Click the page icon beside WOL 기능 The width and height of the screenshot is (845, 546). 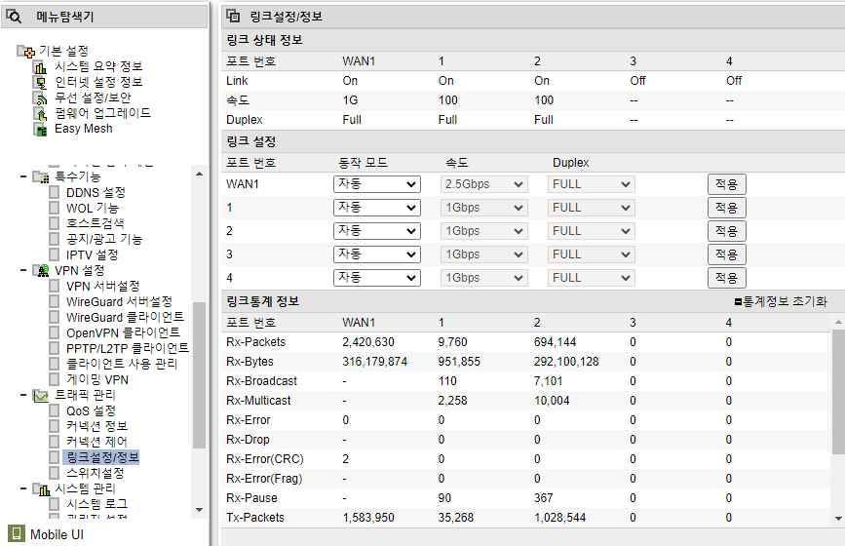[x=54, y=208]
